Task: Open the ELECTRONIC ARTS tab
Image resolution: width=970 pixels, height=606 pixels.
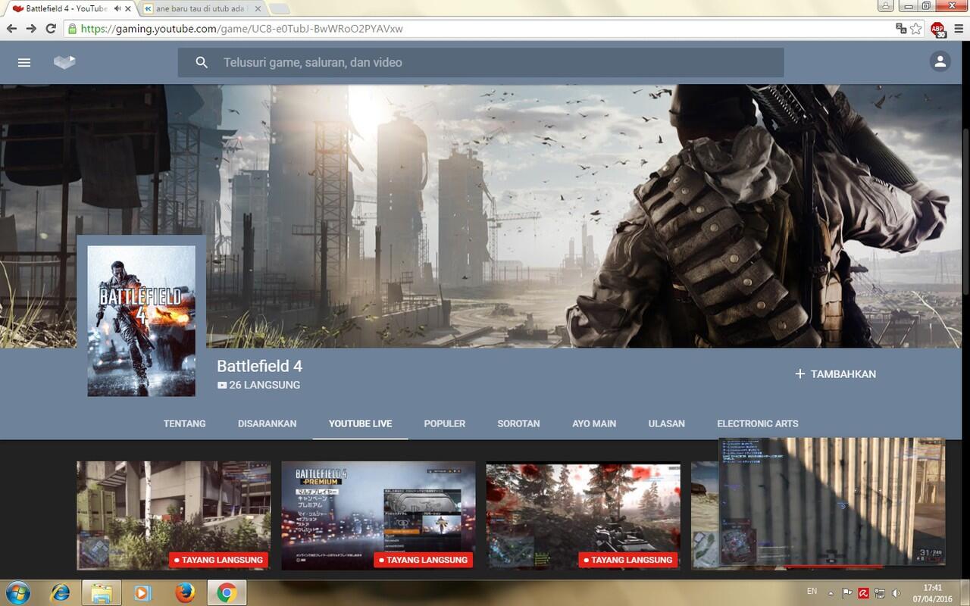Action: [758, 423]
